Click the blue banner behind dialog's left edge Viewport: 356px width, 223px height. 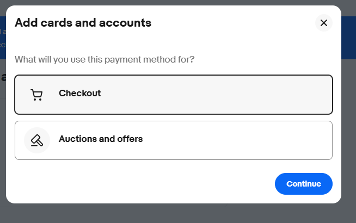pyautogui.click(x=3, y=38)
